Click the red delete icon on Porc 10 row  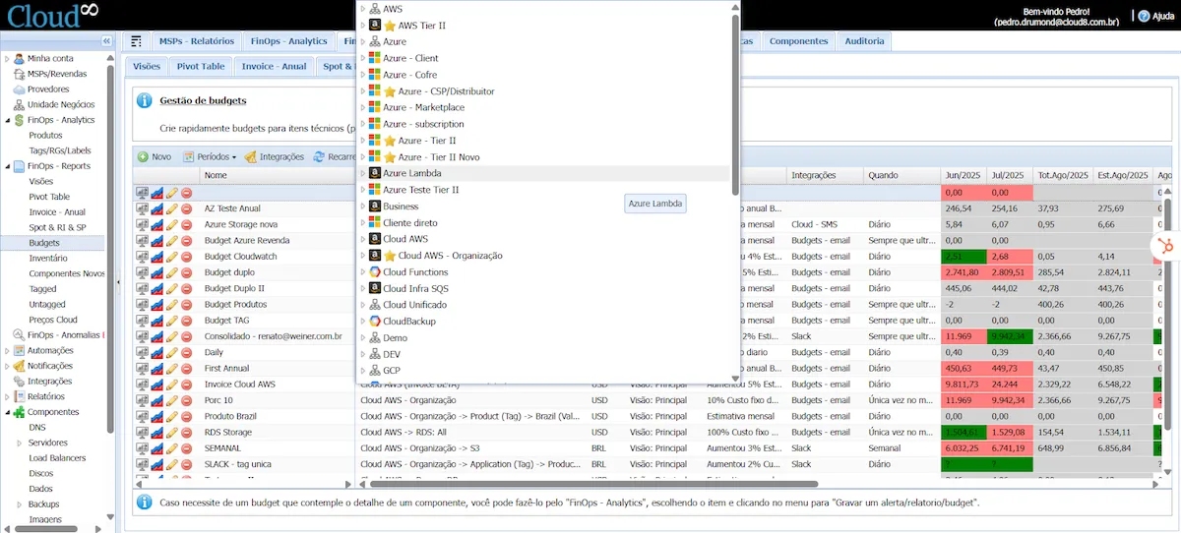click(x=187, y=400)
